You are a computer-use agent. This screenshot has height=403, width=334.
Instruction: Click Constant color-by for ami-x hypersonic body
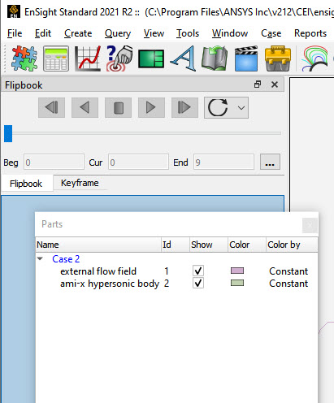point(288,284)
